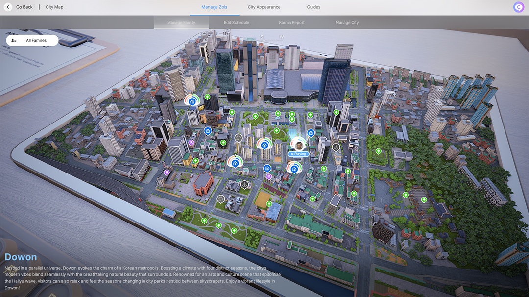Select the playing Zoi's portrait pin on the map
Image resolution: width=529 pixels, height=297 pixels.
[298, 144]
